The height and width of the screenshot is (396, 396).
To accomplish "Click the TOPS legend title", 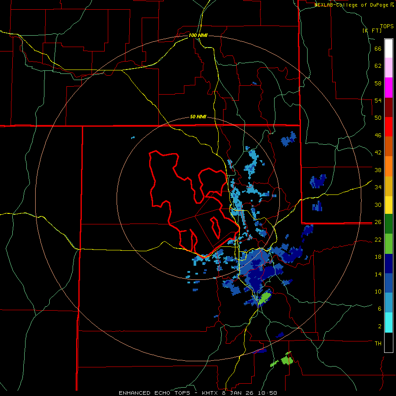I will [x=387, y=26].
